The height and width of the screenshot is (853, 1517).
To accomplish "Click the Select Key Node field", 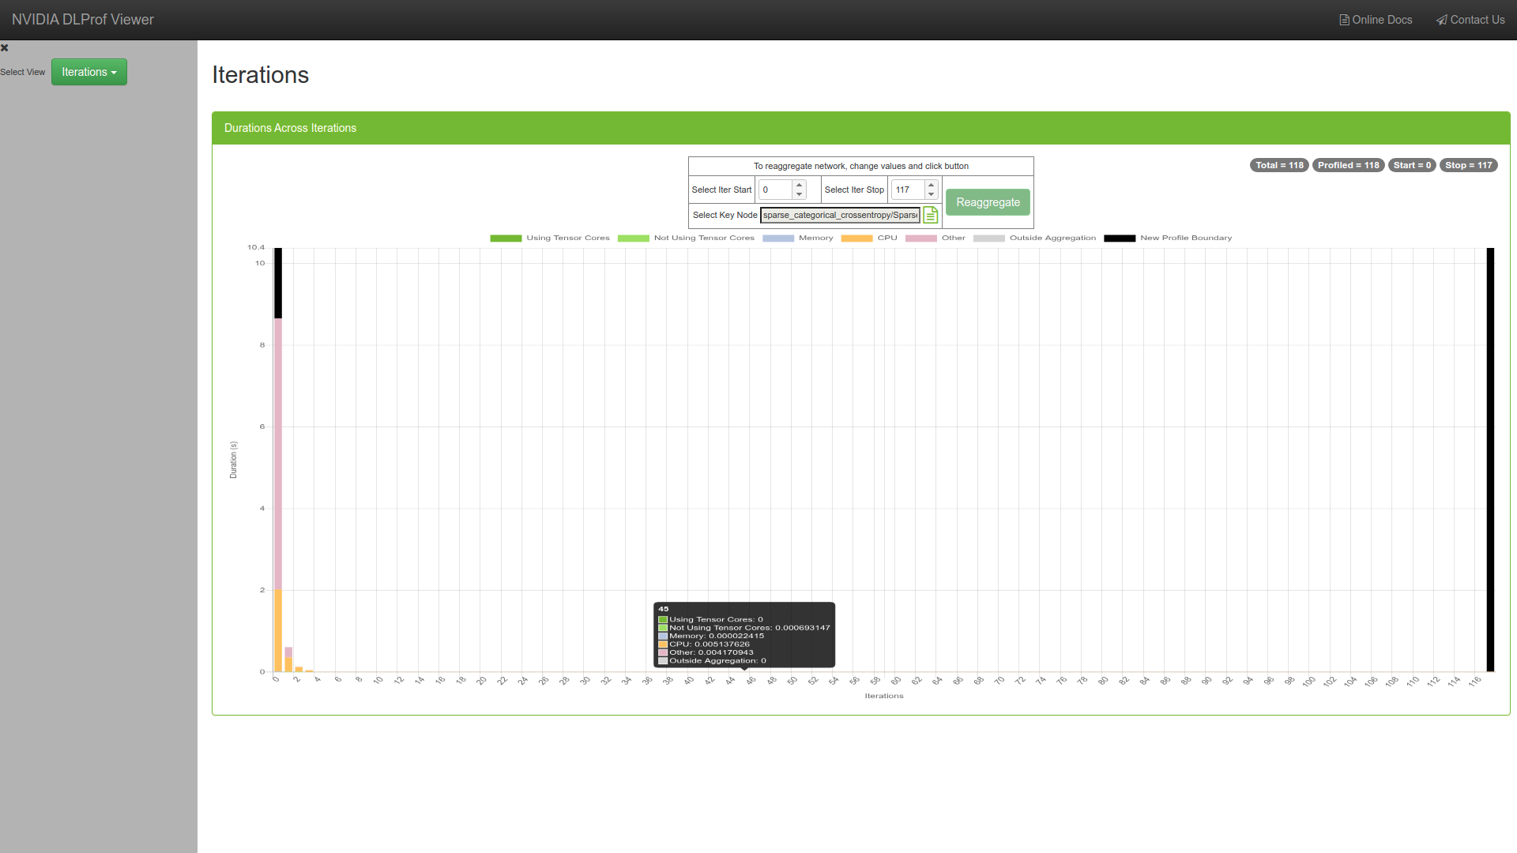I will coord(840,215).
